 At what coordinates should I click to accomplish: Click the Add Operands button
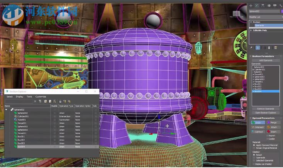(x=266, y=60)
